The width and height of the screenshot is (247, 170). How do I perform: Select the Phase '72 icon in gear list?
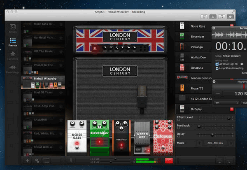pos(182,88)
